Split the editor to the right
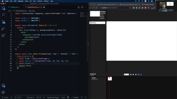 pos(82,7)
